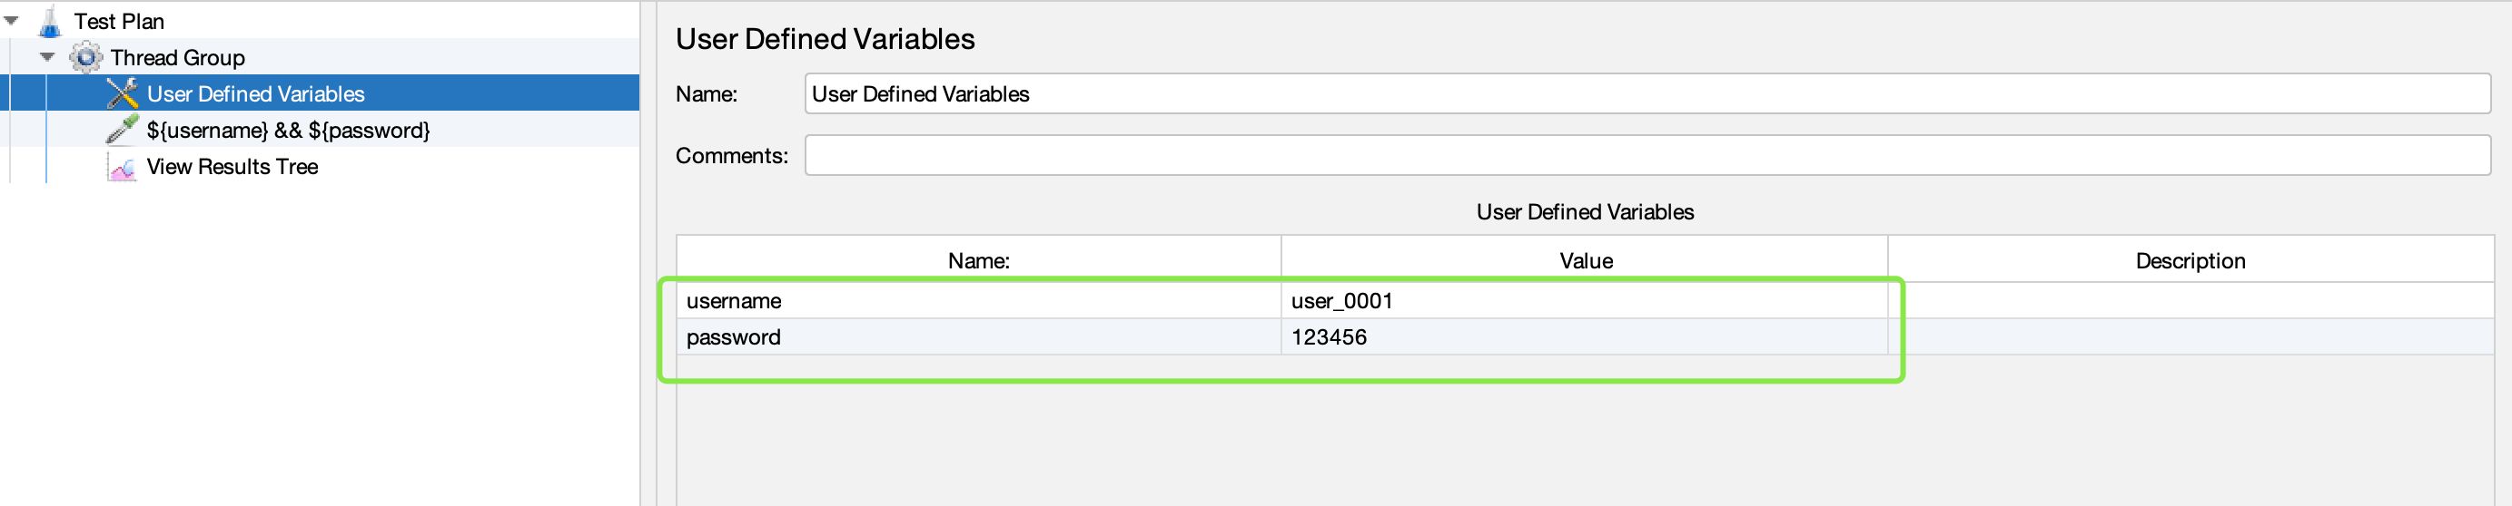Image resolution: width=2512 pixels, height=506 pixels.
Task: Click the Thread Group gear icon
Action: pos(85,57)
